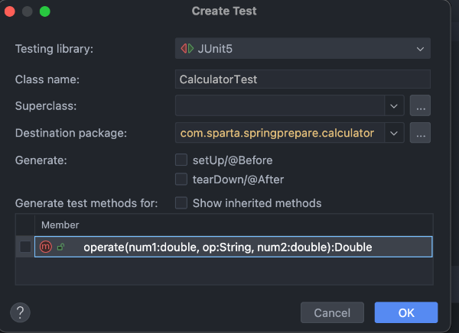Enable the setUp/@Before checkbox
The height and width of the screenshot is (333, 459).
(181, 160)
